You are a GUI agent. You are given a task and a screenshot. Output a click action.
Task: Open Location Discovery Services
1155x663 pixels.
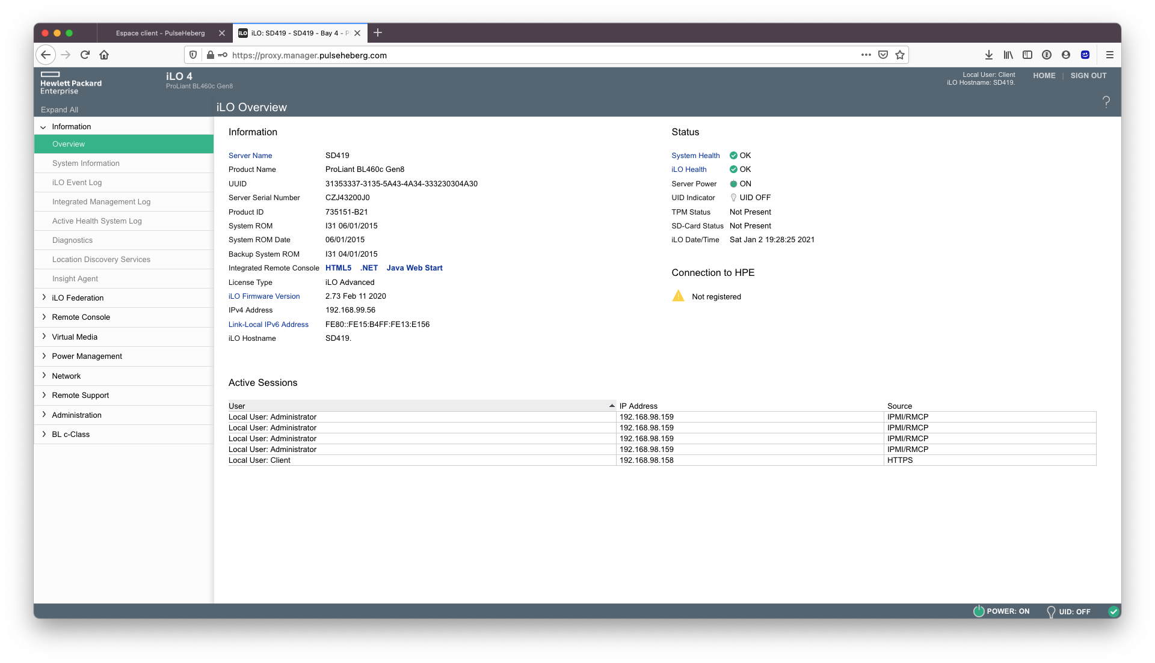pyautogui.click(x=124, y=260)
